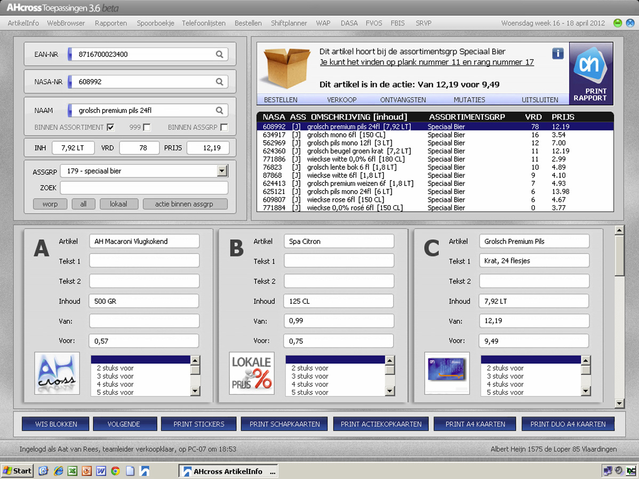639x479 pixels.
Task: Click the first system tray icon
Action: 608,471
